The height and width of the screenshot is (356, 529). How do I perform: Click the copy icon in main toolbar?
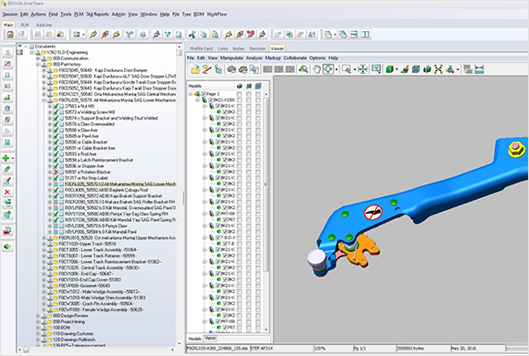point(203,35)
